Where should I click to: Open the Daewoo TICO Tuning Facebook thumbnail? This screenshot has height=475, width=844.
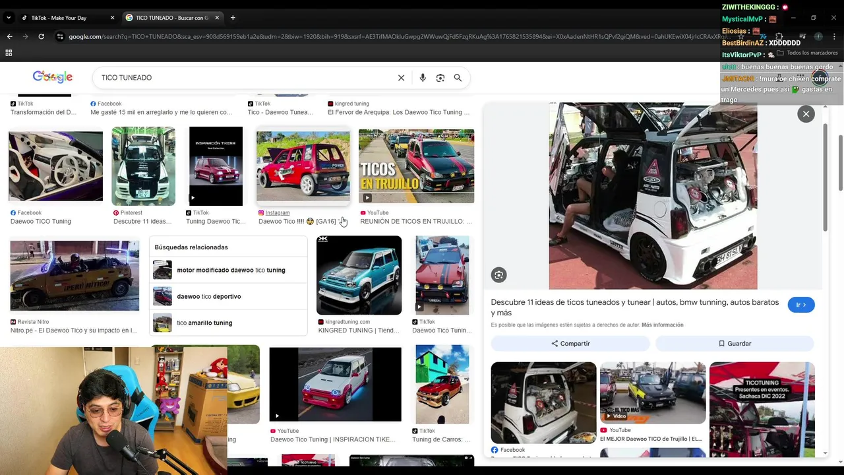[55, 166]
